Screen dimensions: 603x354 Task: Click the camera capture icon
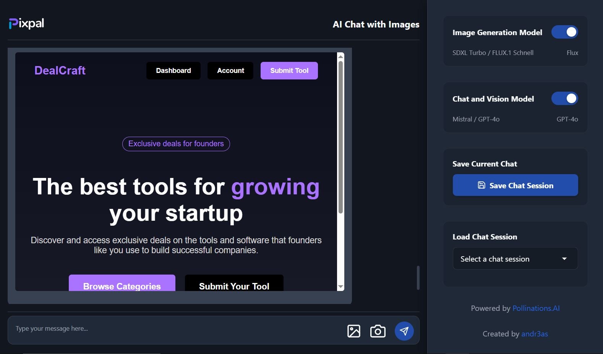[378, 331]
